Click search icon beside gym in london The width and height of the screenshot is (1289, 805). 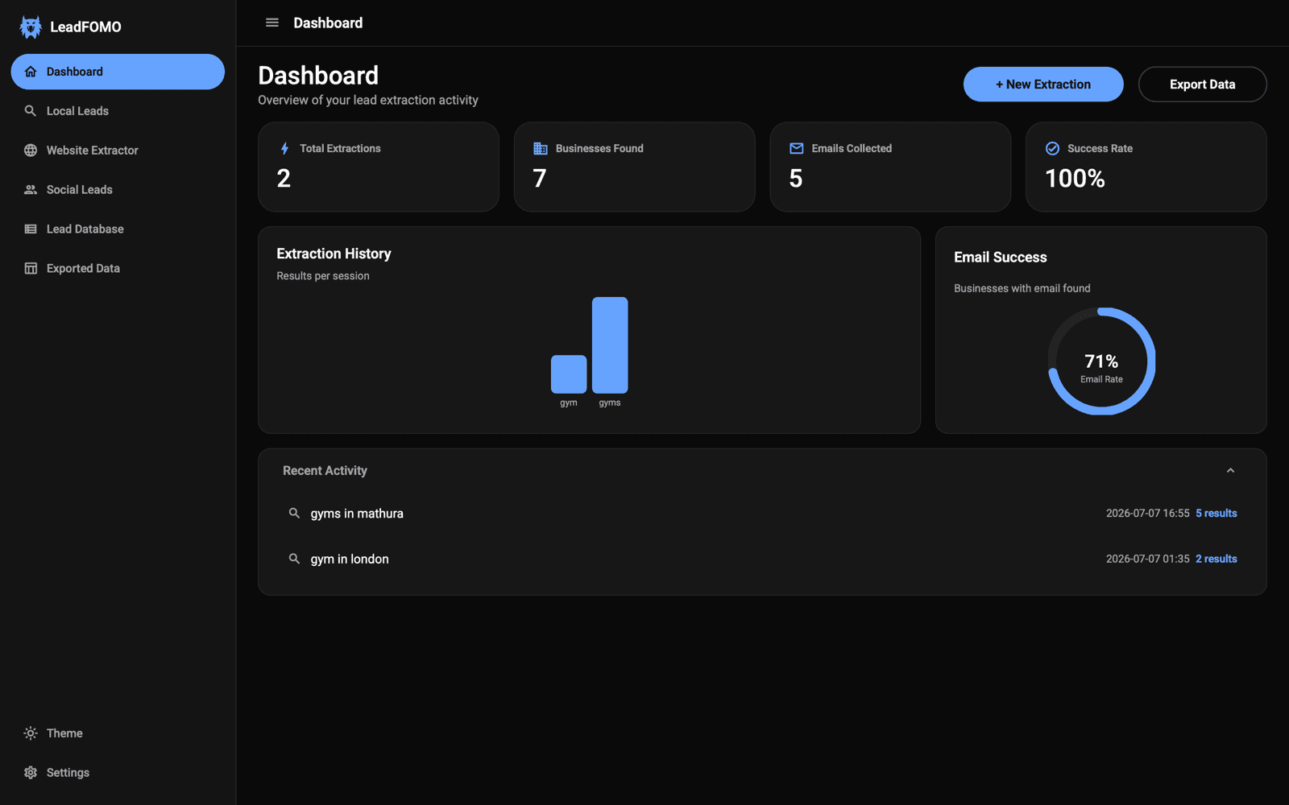point(294,559)
